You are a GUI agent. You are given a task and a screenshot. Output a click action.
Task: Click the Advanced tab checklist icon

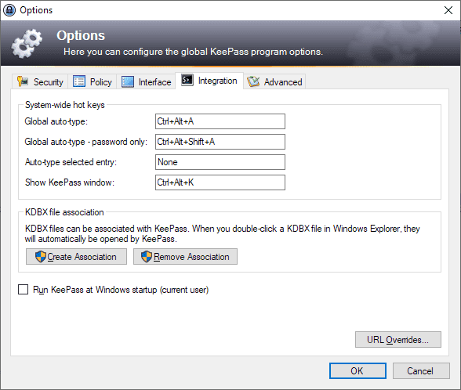click(x=253, y=81)
